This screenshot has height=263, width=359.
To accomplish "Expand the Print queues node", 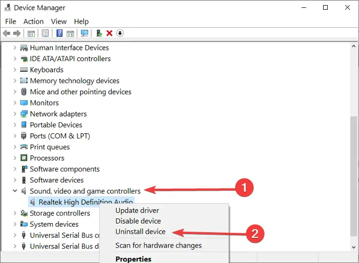I will tap(15, 147).
